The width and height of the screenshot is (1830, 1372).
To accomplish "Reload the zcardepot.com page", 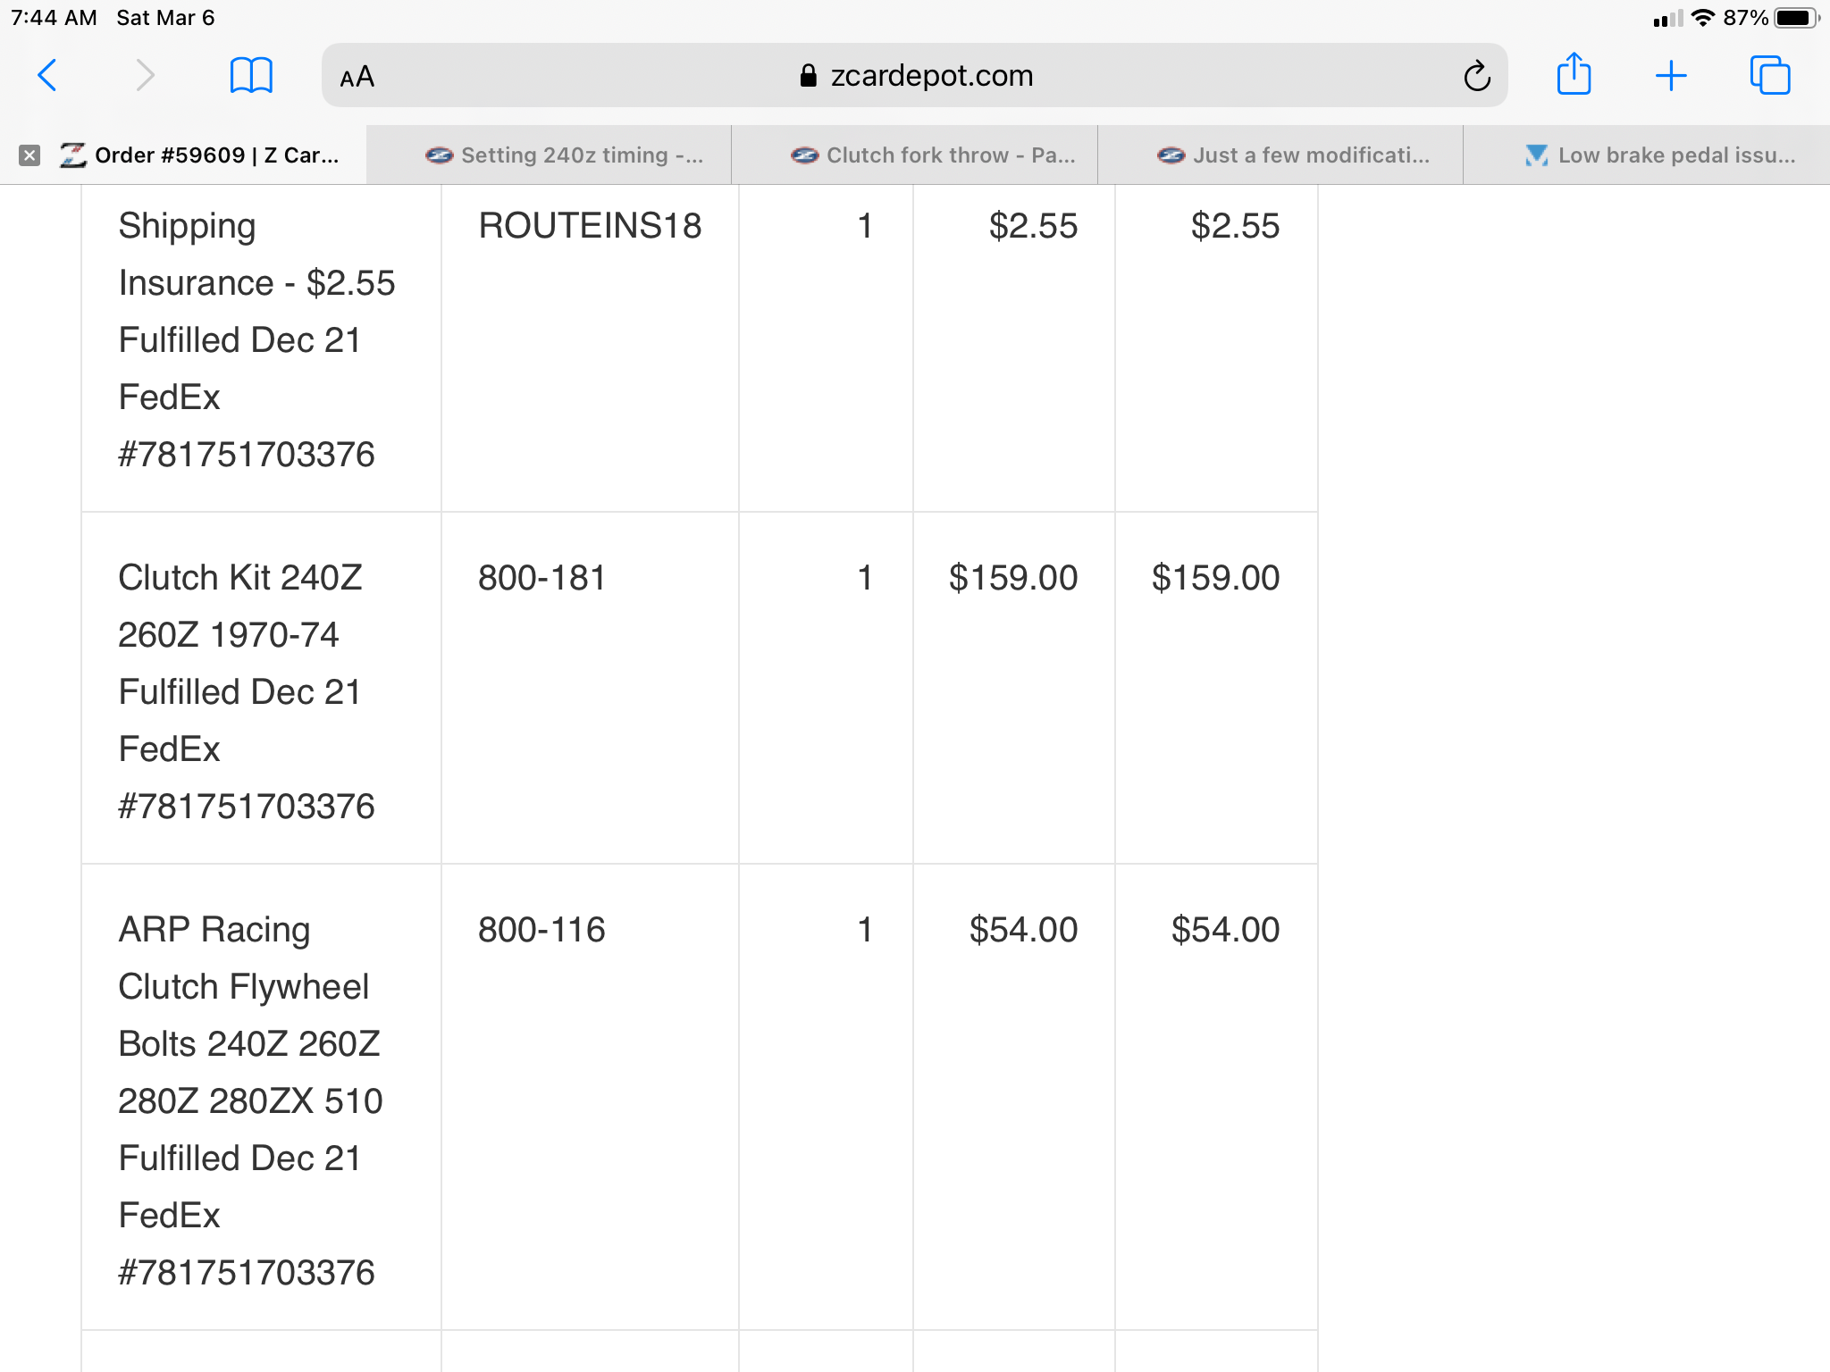I will [x=1476, y=76].
